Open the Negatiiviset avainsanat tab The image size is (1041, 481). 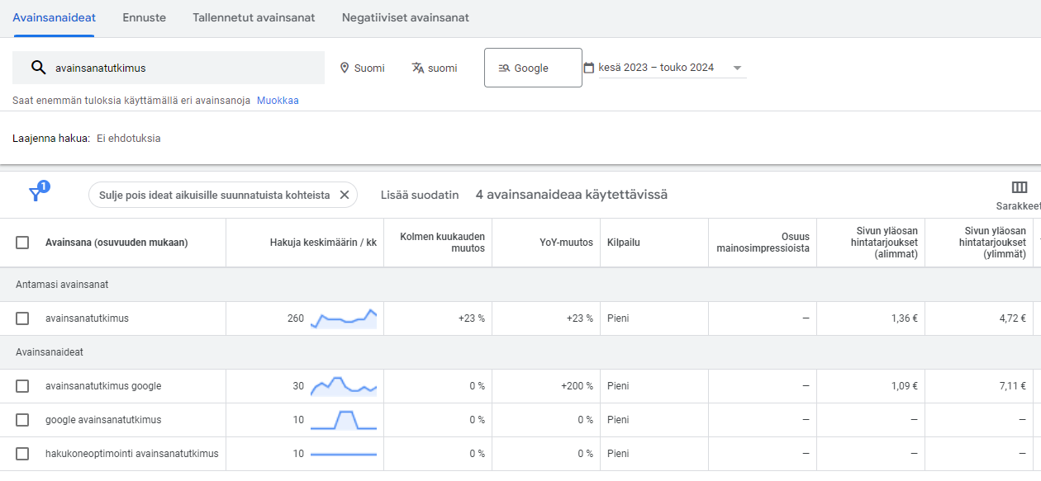point(406,17)
